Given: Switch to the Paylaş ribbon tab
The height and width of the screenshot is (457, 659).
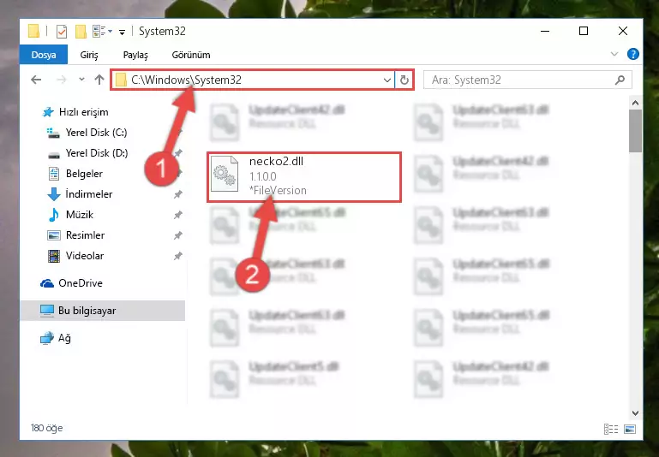Looking at the screenshot, I should (135, 55).
